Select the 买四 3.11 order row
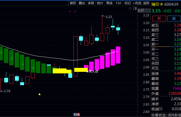The width and height of the screenshot is (181, 117). coord(166,63)
